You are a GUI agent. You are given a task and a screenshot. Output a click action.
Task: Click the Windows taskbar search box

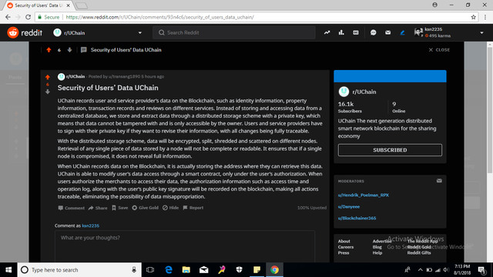point(79,270)
